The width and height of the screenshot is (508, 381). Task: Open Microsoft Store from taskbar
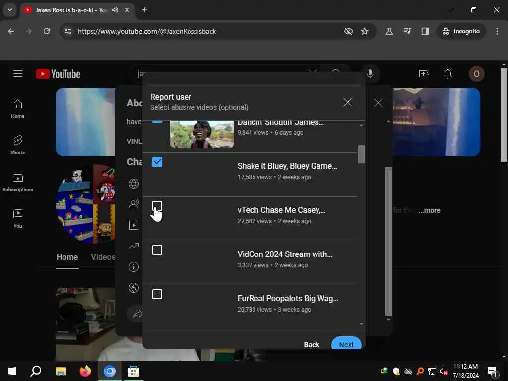click(133, 371)
